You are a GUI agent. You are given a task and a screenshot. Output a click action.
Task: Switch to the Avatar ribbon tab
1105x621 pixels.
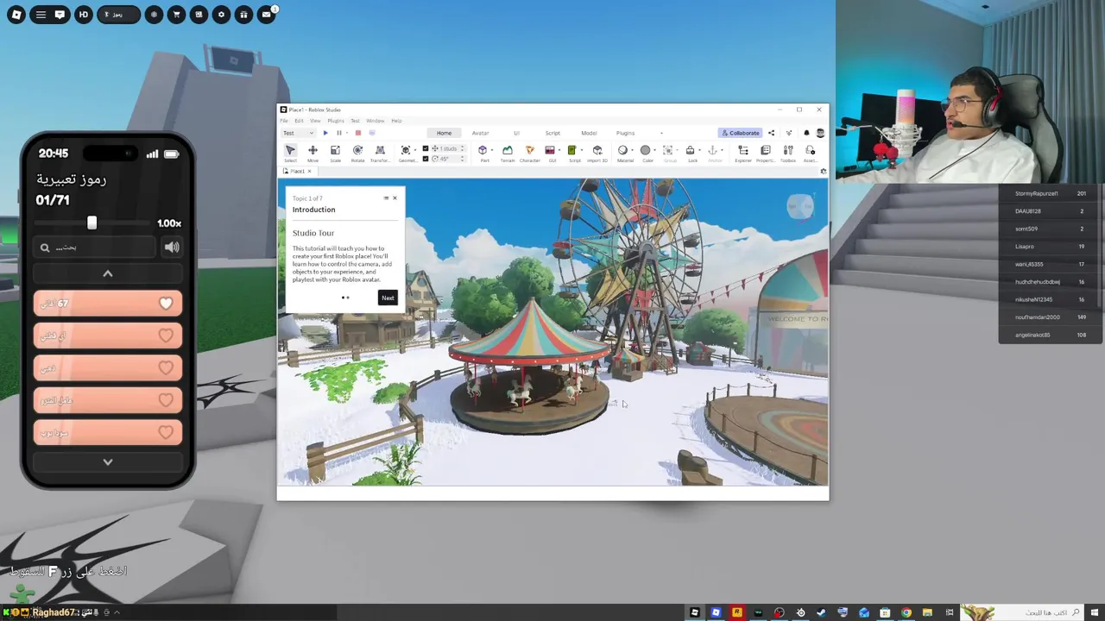(480, 133)
